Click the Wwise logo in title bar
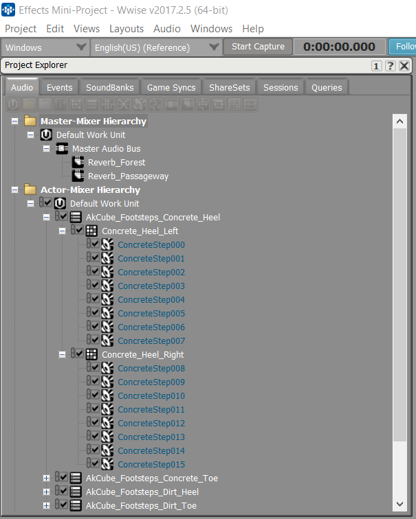 point(8,10)
